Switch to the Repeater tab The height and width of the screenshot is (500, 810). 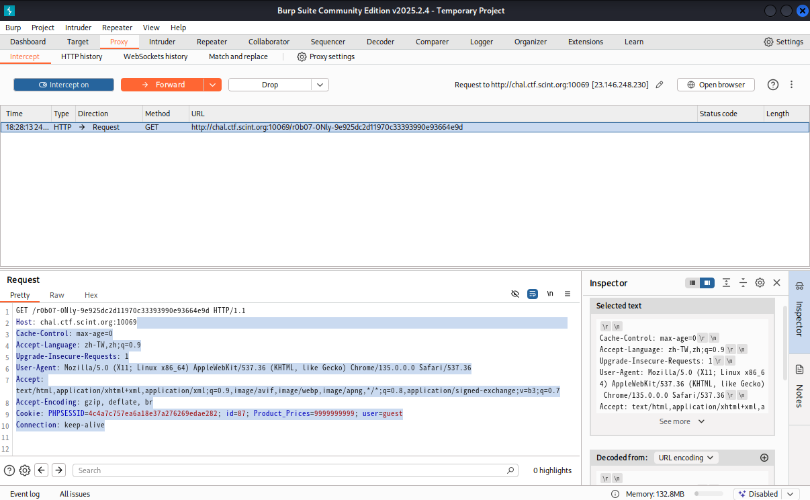click(x=212, y=42)
